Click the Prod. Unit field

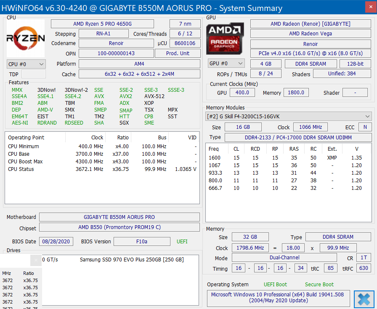click(x=178, y=53)
